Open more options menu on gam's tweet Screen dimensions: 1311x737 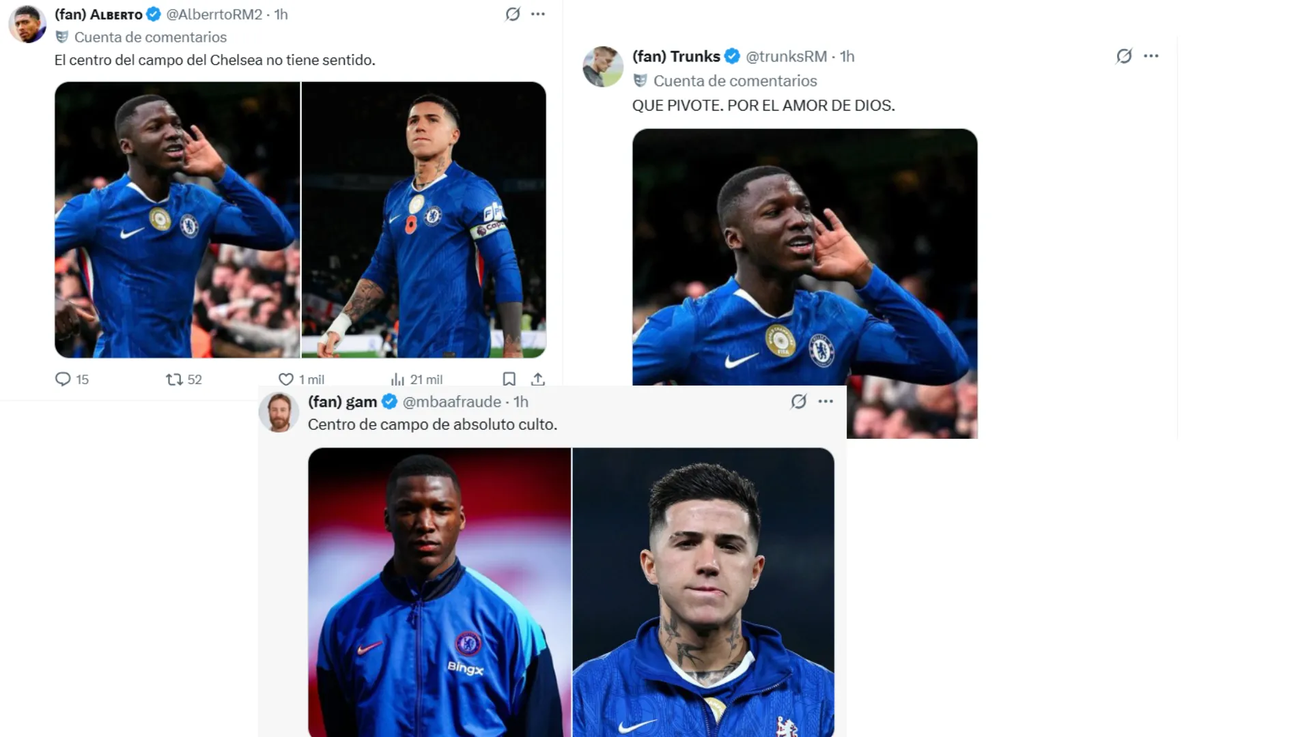point(826,403)
